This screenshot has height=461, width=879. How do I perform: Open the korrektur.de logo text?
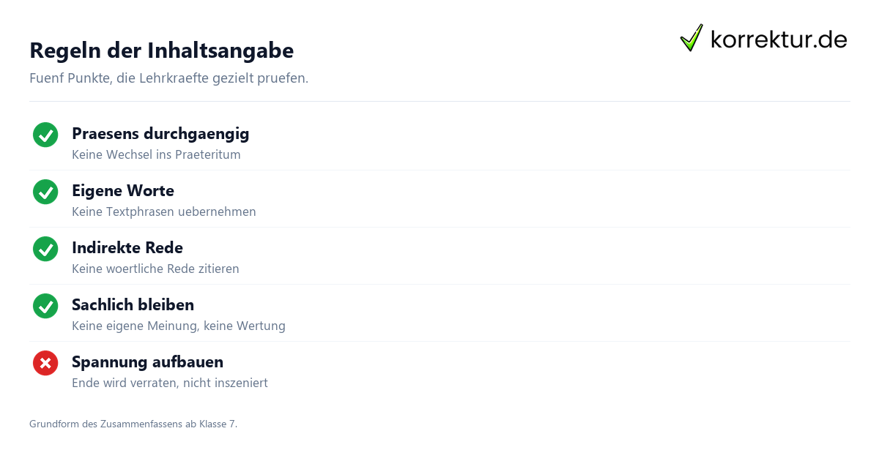coord(779,40)
